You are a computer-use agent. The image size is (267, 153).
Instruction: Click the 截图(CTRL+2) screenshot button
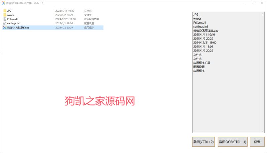coord(203,142)
